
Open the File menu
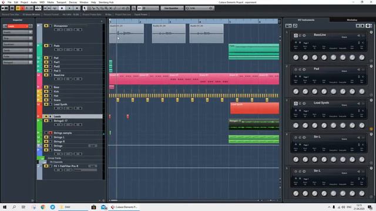[x=9, y=2]
